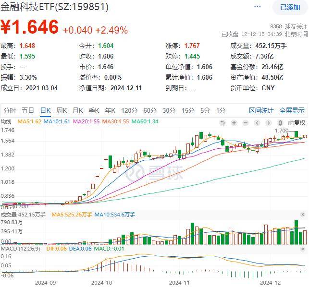Switch to the 60分 chart tab
The height and width of the screenshot is (287, 309).
pyautogui.click(x=150, y=110)
